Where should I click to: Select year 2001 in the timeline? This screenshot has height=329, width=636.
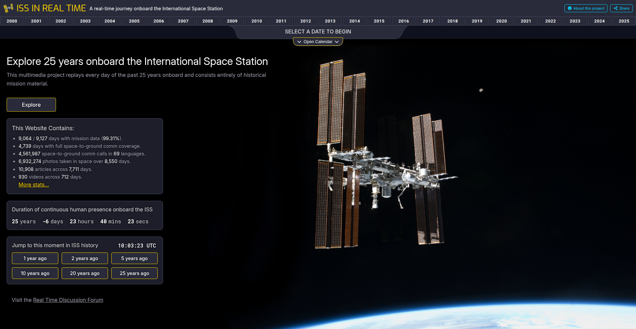[36, 21]
